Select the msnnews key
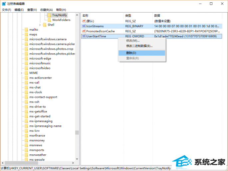The image size is (228, 171). coord(36,145)
